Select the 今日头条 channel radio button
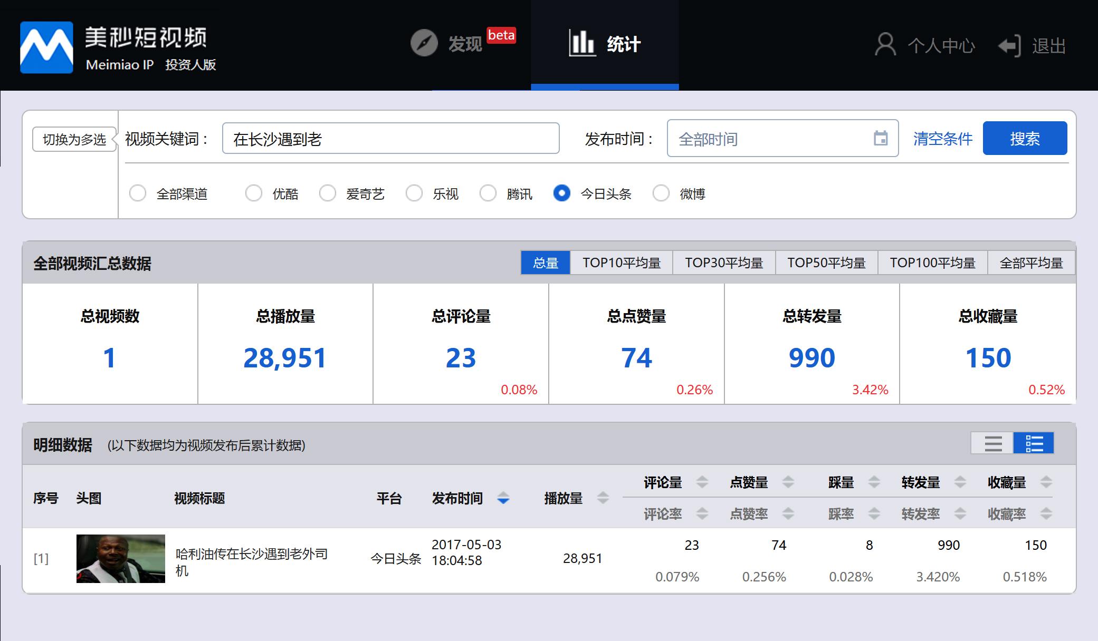The height and width of the screenshot is (641, 1098). pyautogui.click(x=561, y=193)
